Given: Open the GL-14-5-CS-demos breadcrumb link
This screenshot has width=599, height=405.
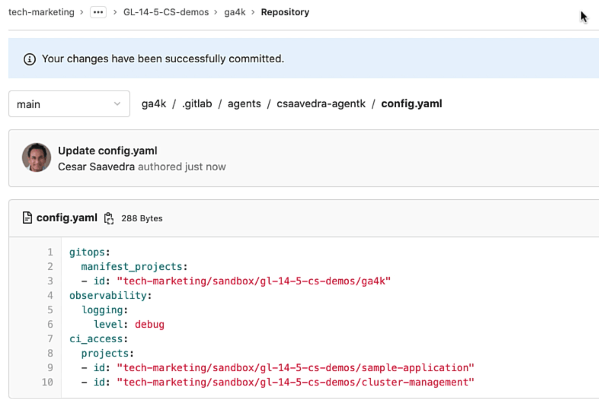Looking at the screenshot, I should (165, 12).
